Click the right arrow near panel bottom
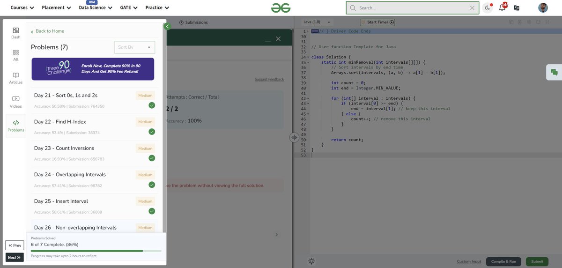Screen dimensions: 562x268 pyautogui.click(x=276, y=234)
